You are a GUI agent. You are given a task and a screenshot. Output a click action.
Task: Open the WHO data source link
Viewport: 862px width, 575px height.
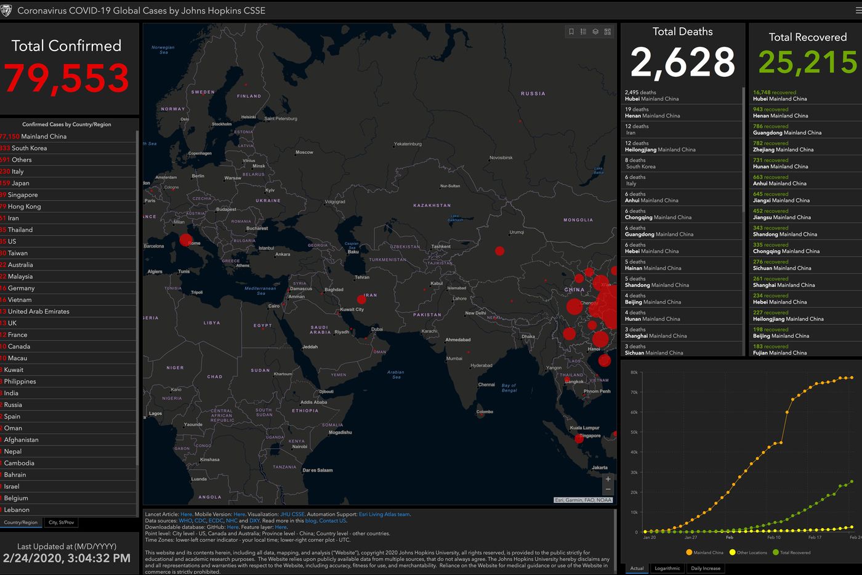coord(185,521)
